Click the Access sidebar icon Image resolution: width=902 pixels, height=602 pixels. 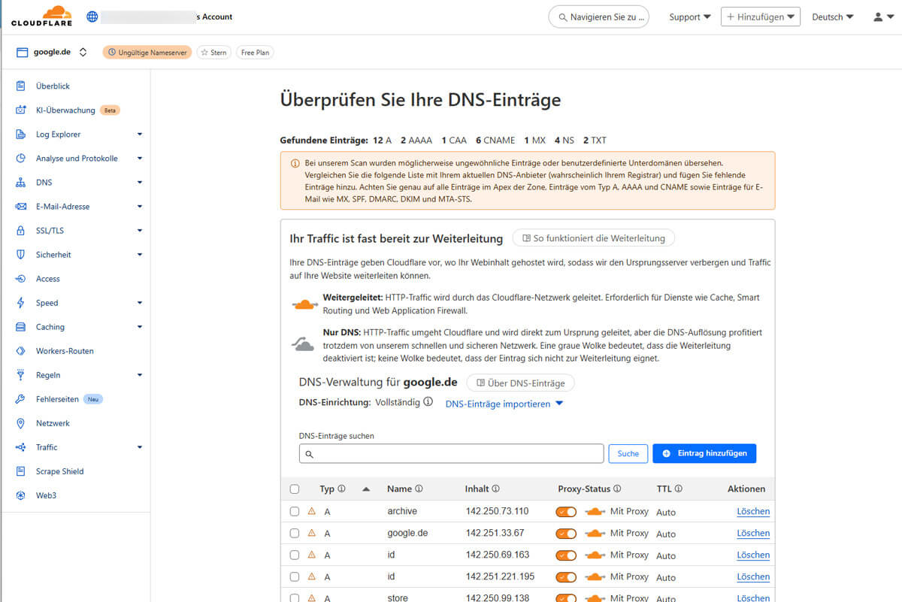(21, 279)
